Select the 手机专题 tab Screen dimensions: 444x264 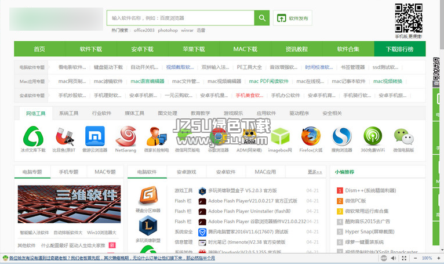68,172
